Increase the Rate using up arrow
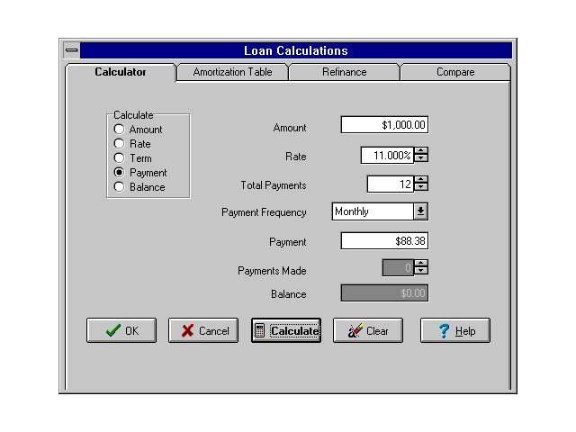Viewport: 576px width, 432px height. pos(421,151)
